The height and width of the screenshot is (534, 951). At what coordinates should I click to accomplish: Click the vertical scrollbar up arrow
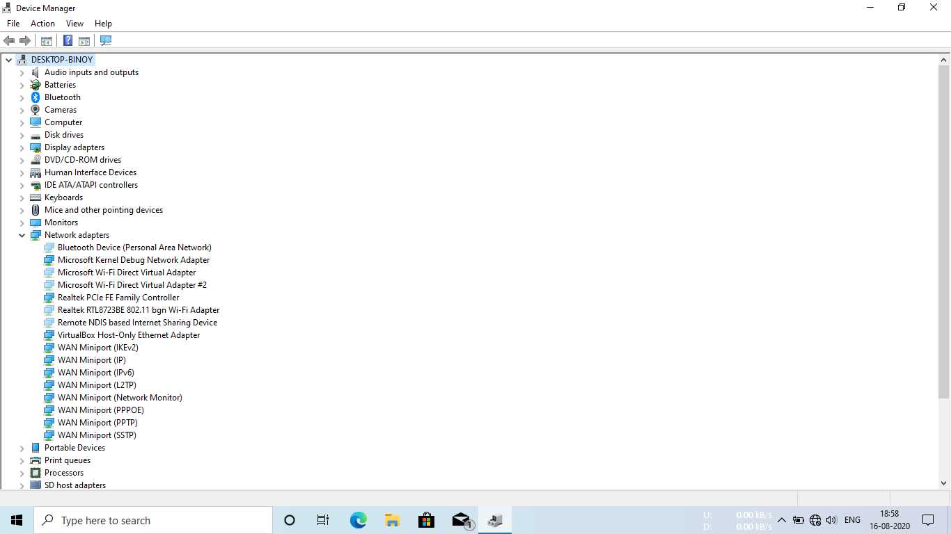click(944, 60)
